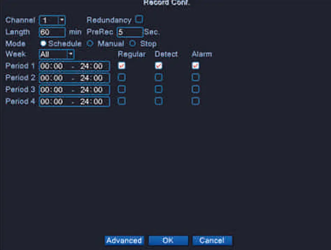This screenshot has height=250, width=331.
Task: Open the Channel dropdown
Action: point(52,20)
